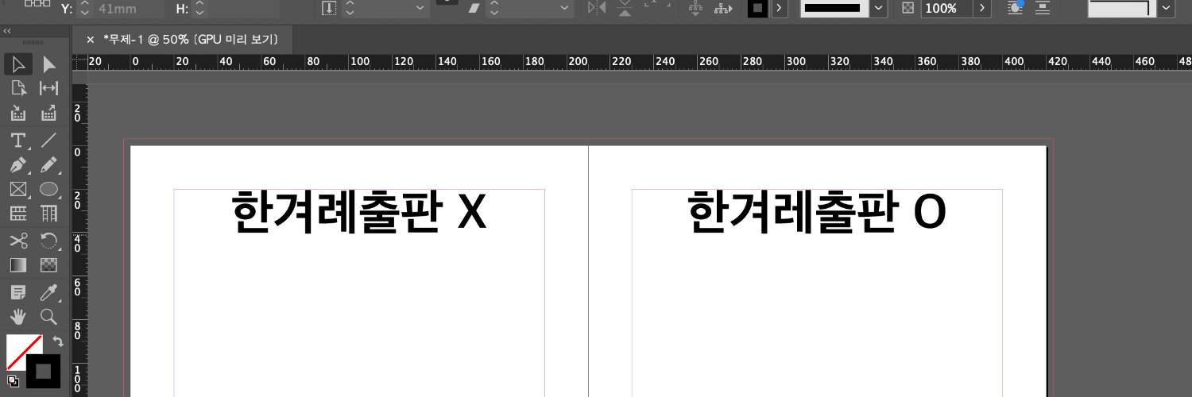This screenshot has width=1192, height=397.
Task: Decrease the Y position value
Action: pyautogui.click(x=84, y=13)
